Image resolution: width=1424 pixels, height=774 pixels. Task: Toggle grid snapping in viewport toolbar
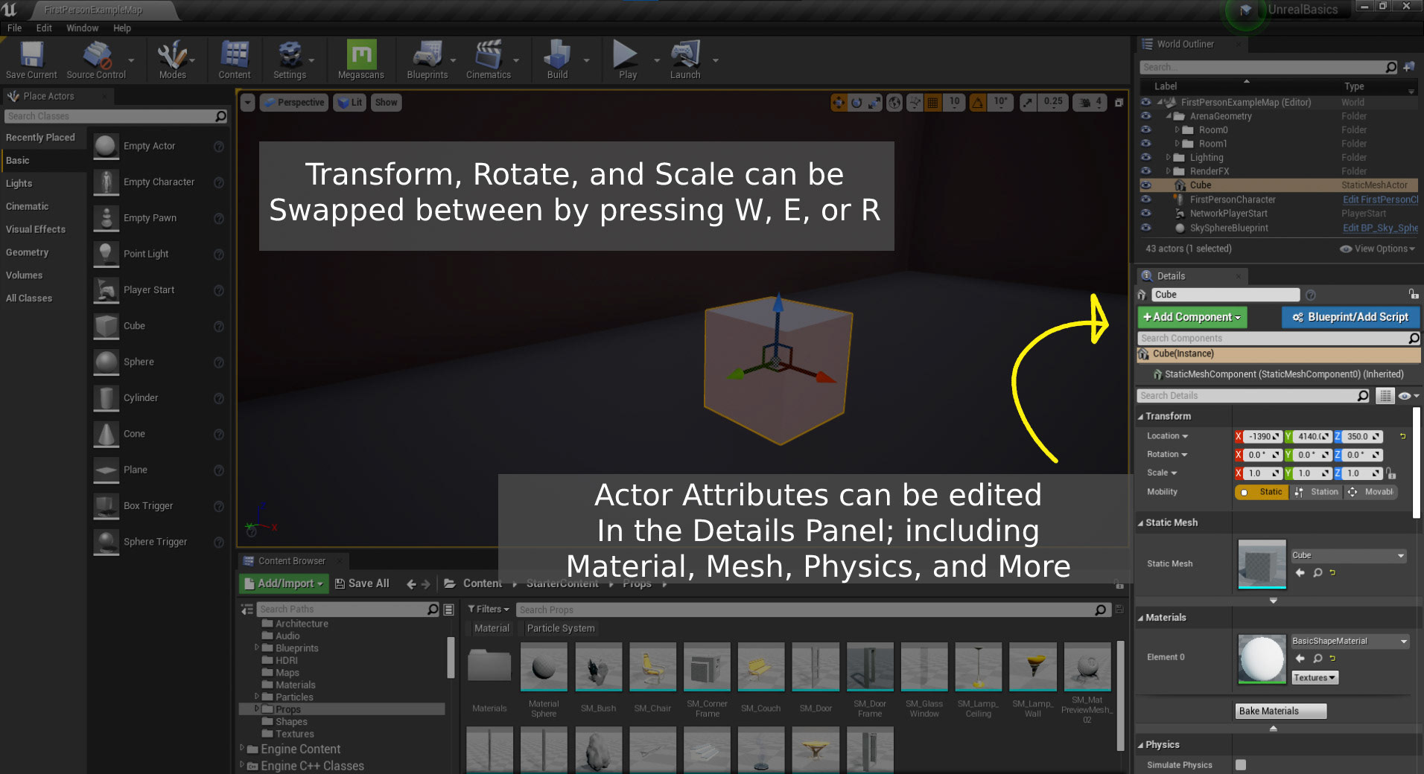pyautogui.click(x=932, y=103)
